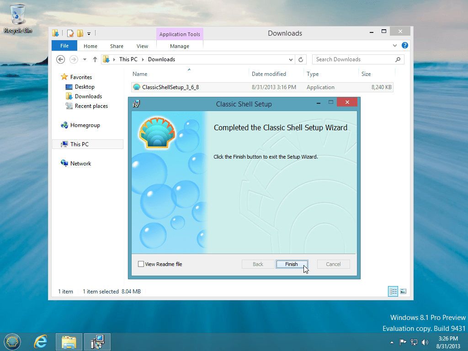468x351 pixels.
Task: Switch to details view using the status bar icon
Action: [x=393, y=291]
